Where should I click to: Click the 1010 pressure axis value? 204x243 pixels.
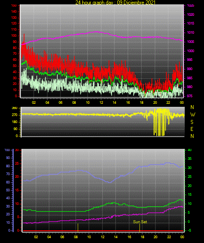pyautogui.click(x=190, y=32)
